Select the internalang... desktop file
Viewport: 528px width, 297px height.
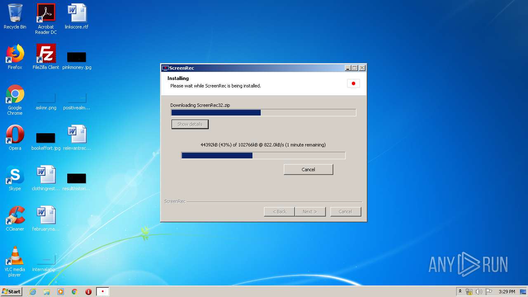point(46,263)
